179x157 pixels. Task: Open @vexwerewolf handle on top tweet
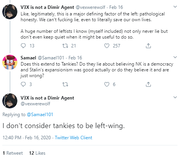click(90, 7)
